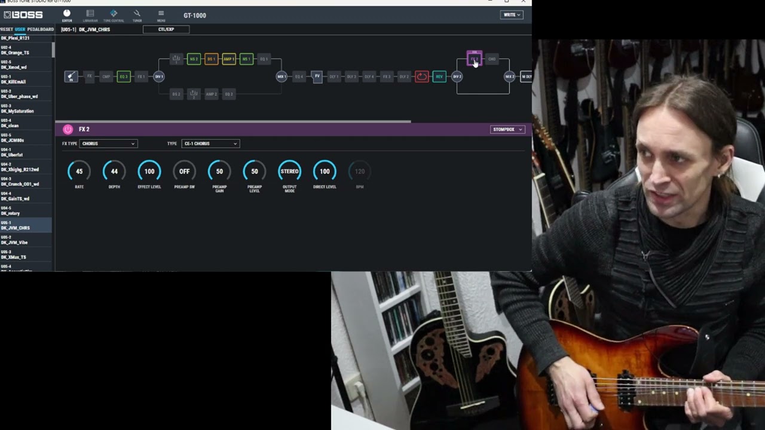
Task: Select patch DK_Uberfat
Action: tap(26, 152)
